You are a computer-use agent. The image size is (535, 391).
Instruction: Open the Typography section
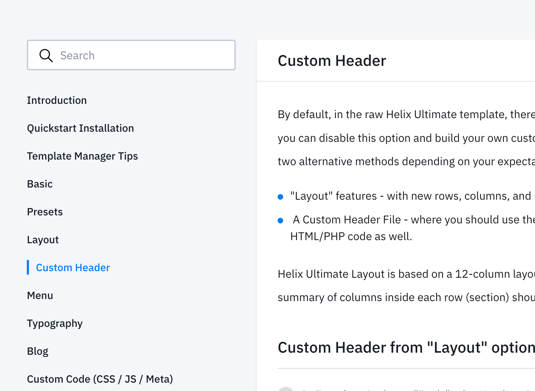tap(55, 323)
